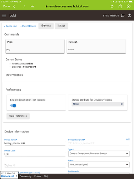Click the Loki page title
This screenshot has width=134, height=179.
click(13, 15)
